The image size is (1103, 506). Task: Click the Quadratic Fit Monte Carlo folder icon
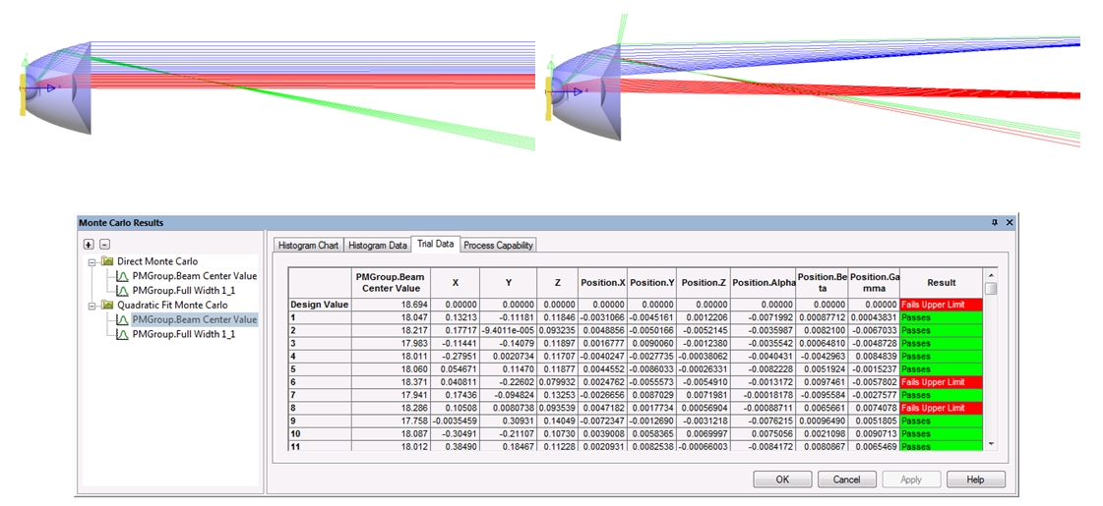click(x=108, y=306)
